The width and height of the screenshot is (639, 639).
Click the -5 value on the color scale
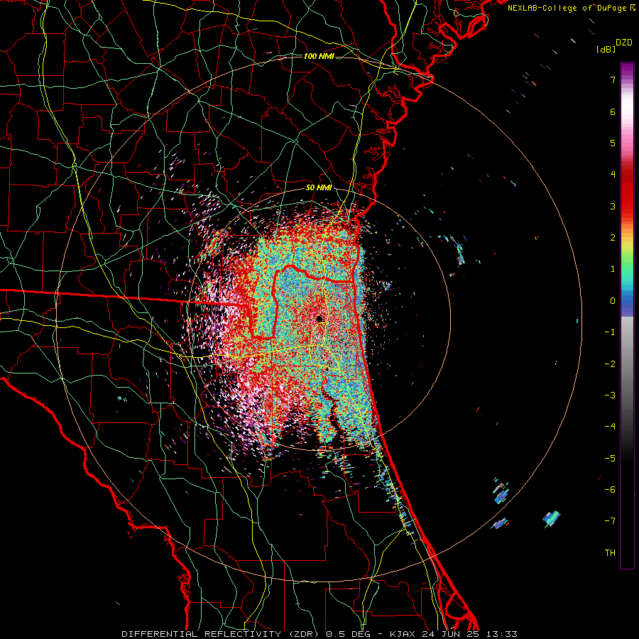(x=610, y=459)
